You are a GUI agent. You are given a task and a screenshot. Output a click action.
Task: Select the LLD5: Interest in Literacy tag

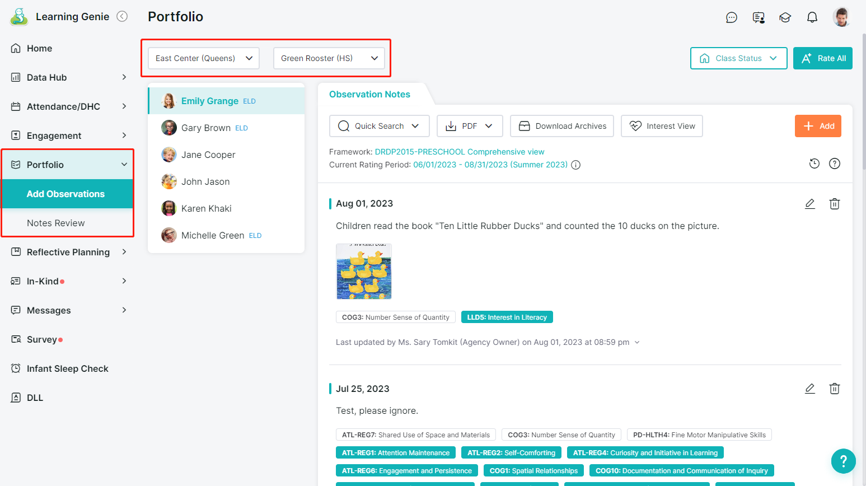coord(507,317)
